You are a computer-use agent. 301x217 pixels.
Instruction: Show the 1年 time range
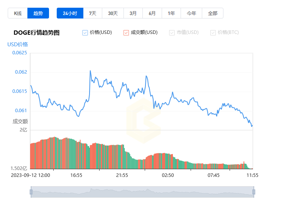(x=171, y=13)
